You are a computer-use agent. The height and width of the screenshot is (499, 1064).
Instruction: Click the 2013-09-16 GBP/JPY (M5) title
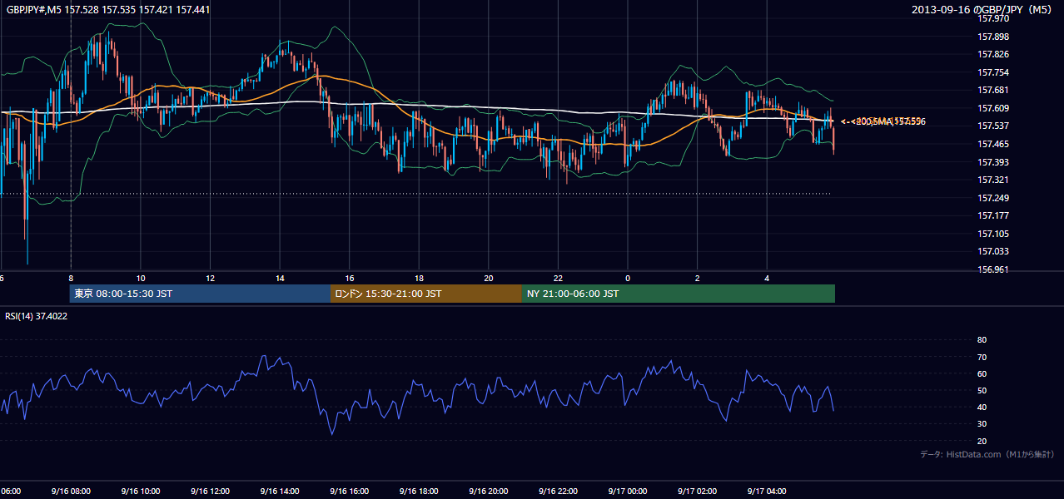click(982, 10)
